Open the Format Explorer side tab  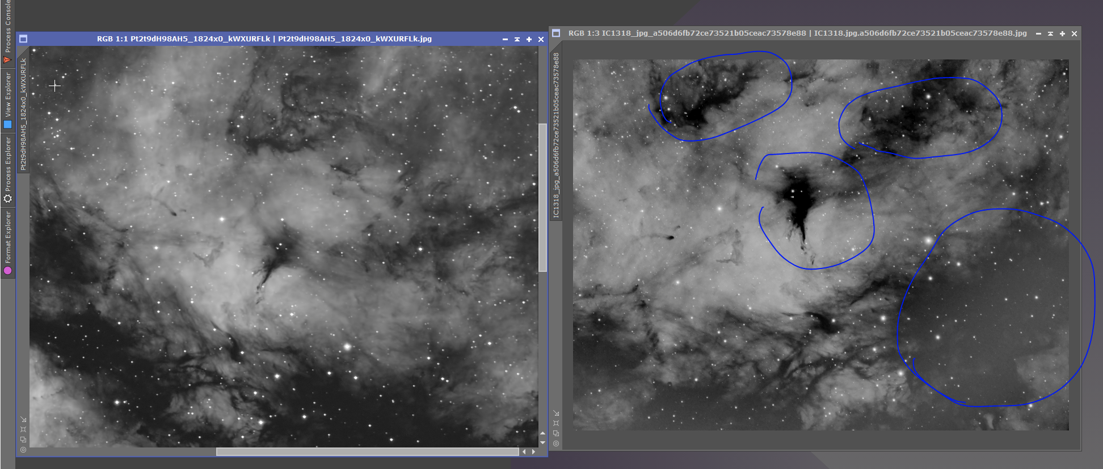[x=7, y=242]
